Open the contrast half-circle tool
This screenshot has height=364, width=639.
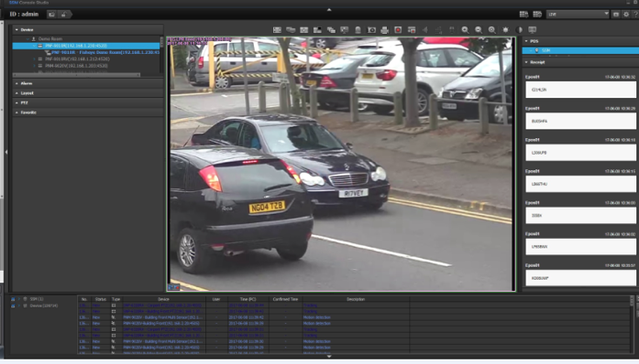coord(519,30)
